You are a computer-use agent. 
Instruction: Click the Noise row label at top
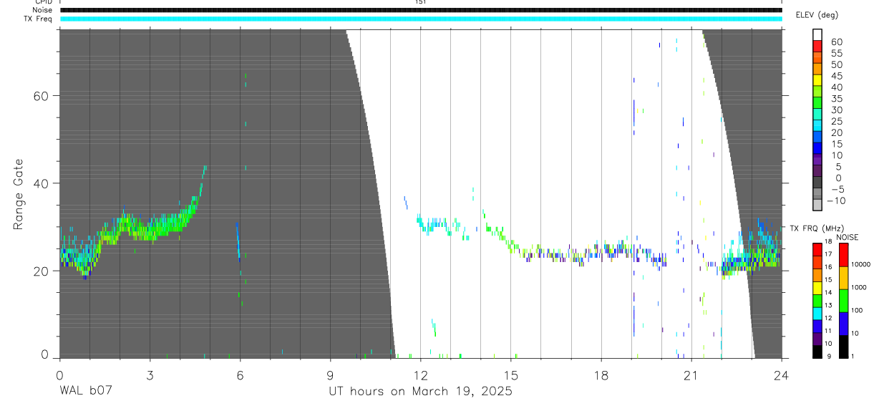point(43,10)
